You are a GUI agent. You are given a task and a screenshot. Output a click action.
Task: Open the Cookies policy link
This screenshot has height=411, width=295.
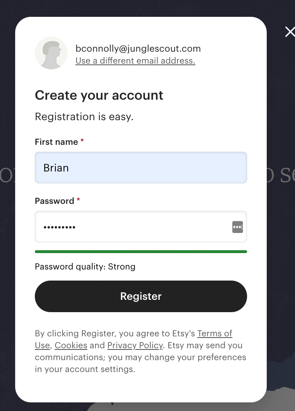coord(71,345)
